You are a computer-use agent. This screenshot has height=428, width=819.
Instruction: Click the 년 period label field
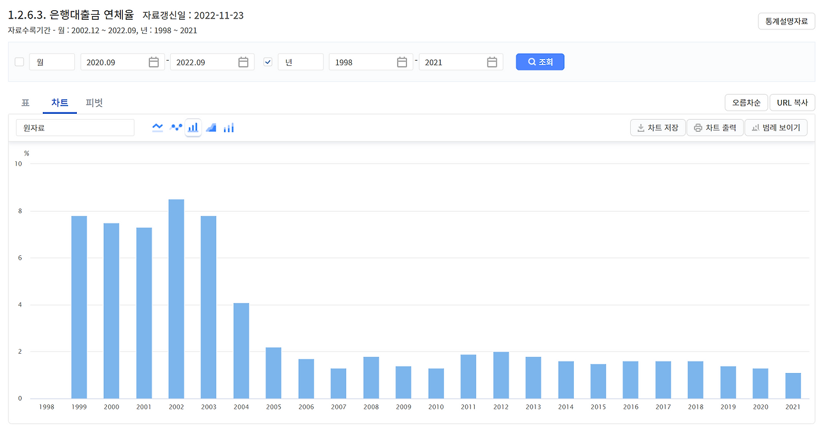click(301, 62)
